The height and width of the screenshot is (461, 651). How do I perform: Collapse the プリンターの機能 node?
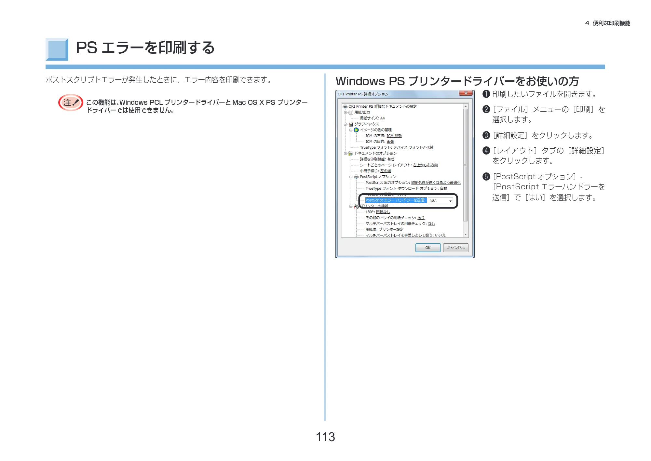coord(351,206)
